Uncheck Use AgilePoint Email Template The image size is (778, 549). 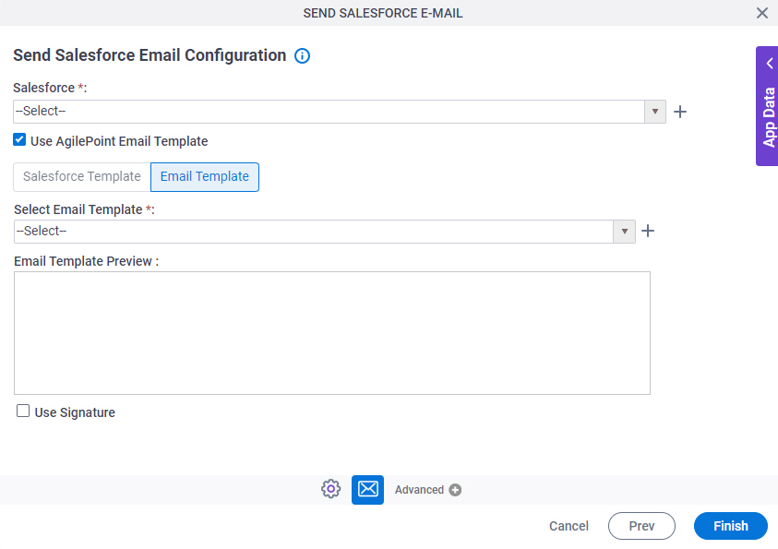point(19,139)
